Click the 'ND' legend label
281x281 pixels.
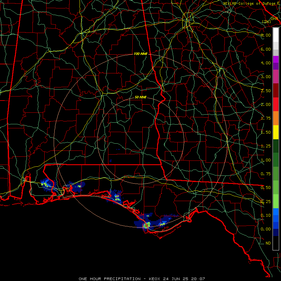point(268,243)
